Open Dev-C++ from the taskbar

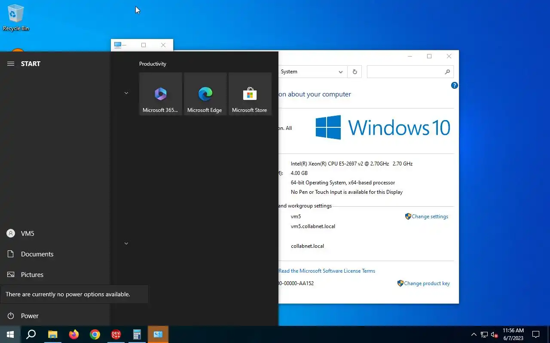pyautogui.click(x=116, y=334)
